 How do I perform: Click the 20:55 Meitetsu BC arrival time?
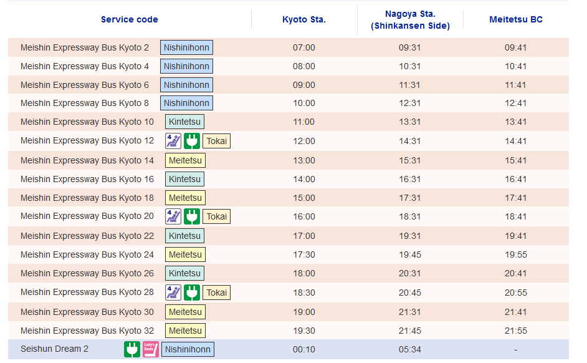(x=515, y=293)
